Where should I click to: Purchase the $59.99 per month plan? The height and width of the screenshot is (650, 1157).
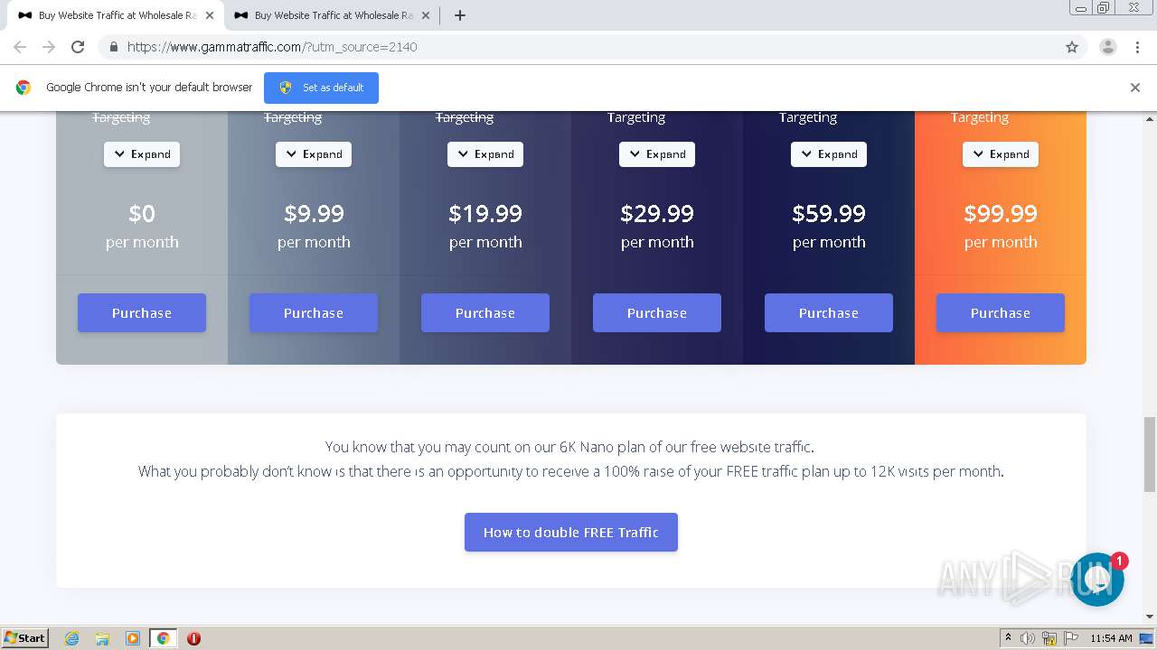[829, 312]
